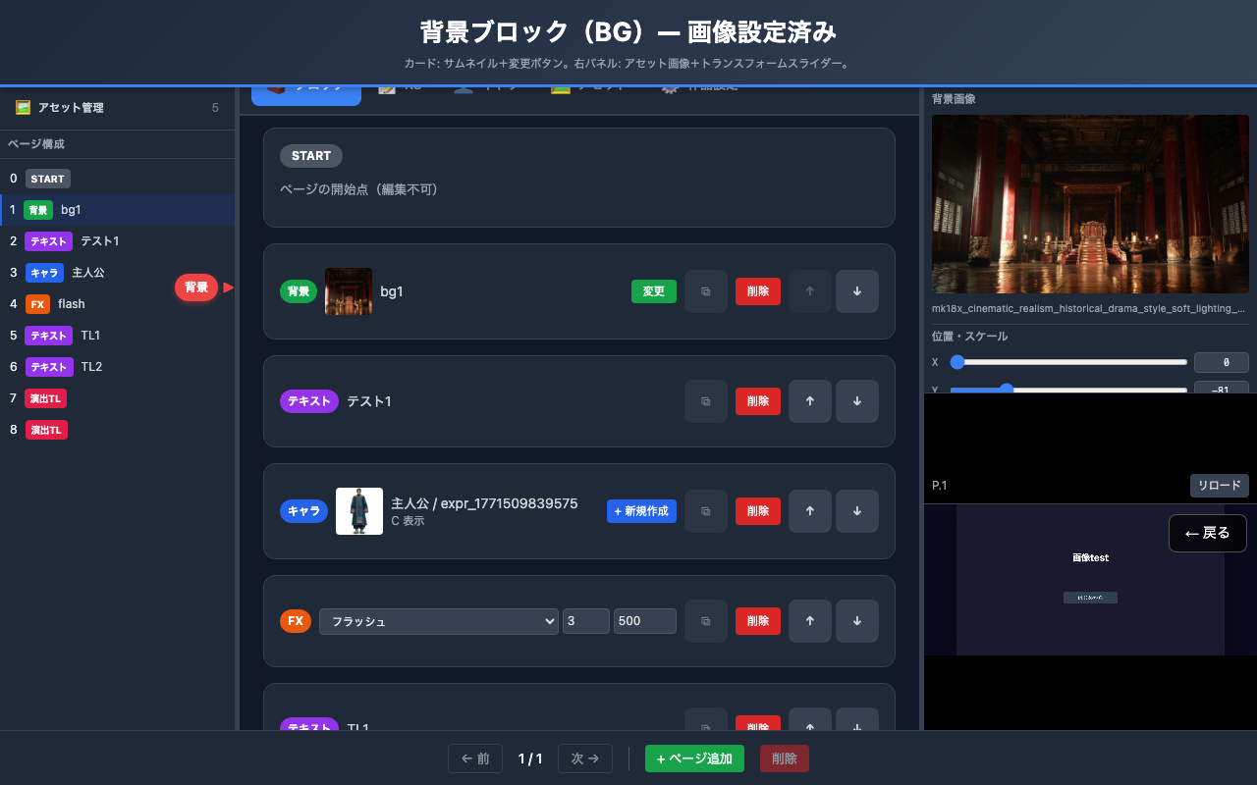Click the + ページ追加 button
The height and width of the screenshot is (785, 1257).
(694, 759)
